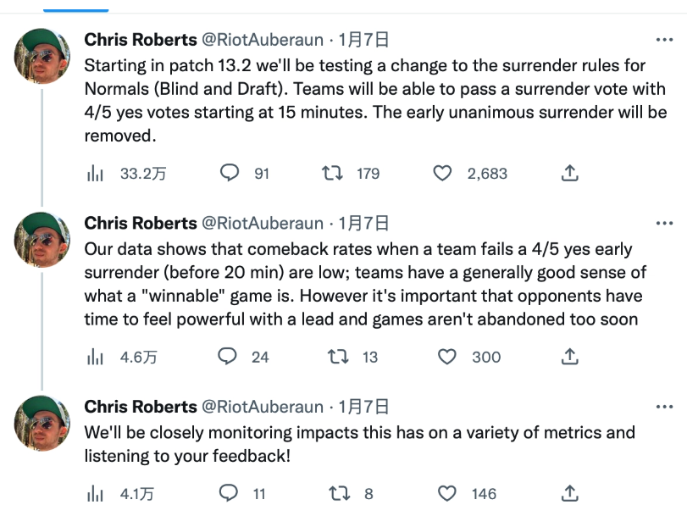This screenshot has width=687, height=516.
Task: Open more options menu on third tweet
Action: (x=664, y=408)
